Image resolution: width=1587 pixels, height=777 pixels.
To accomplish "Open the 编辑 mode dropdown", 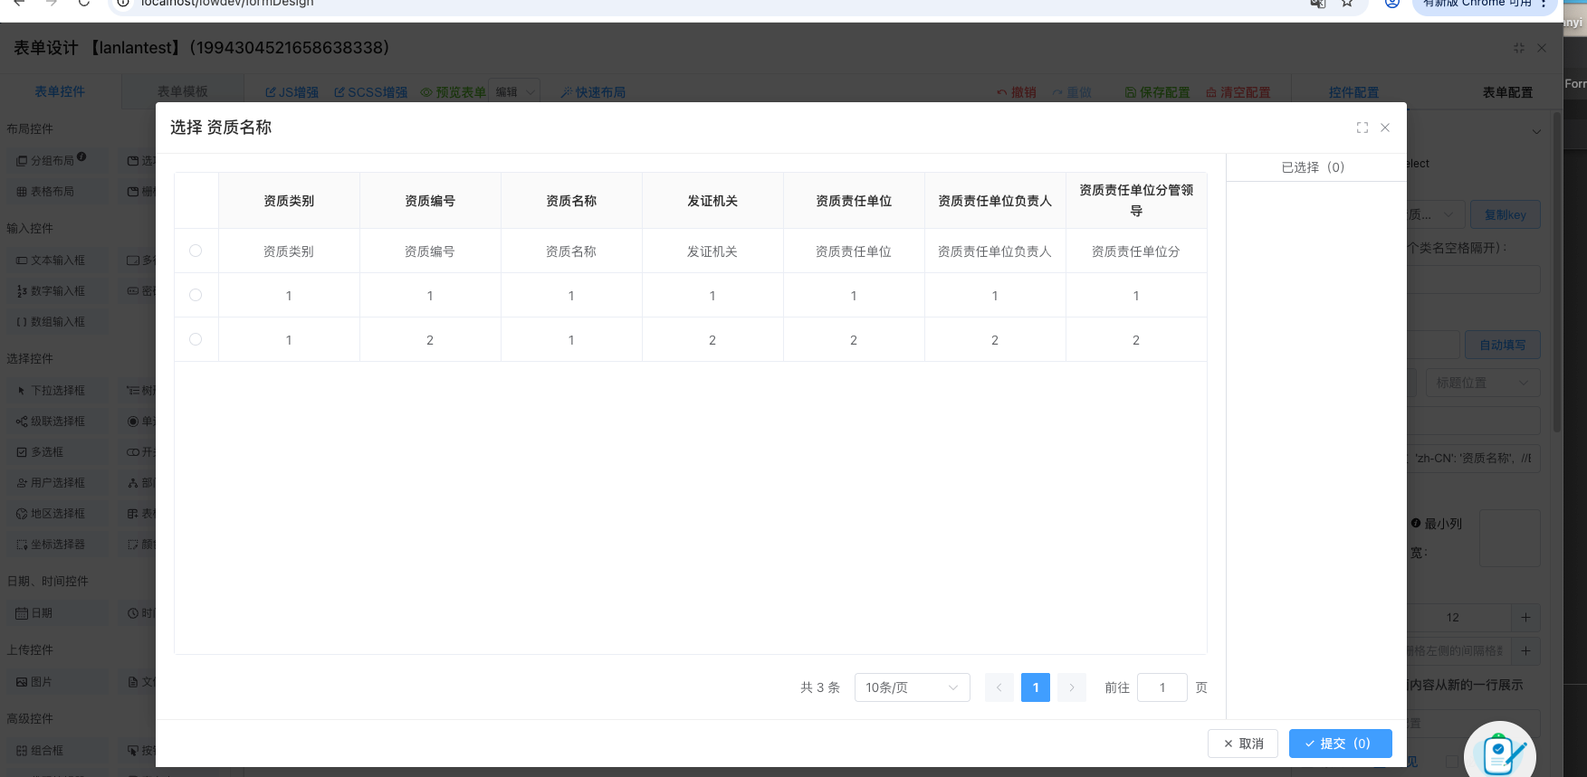I will [515, 92].
